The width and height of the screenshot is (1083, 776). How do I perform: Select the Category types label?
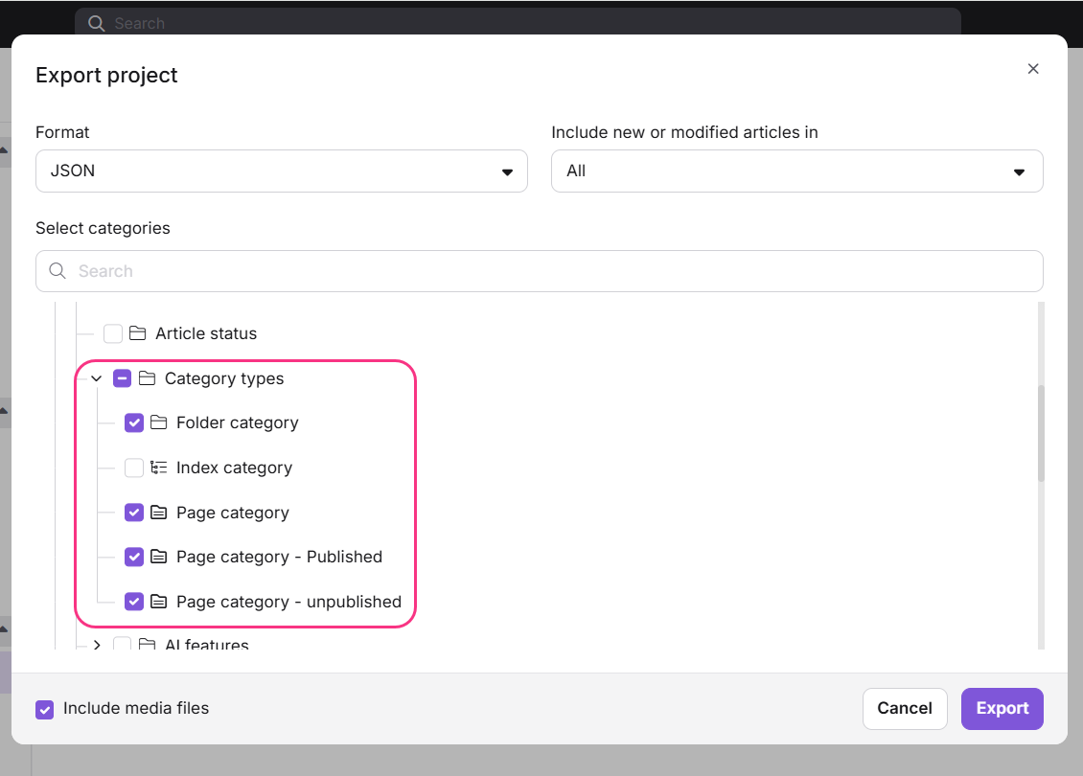[x=224, y=378]
